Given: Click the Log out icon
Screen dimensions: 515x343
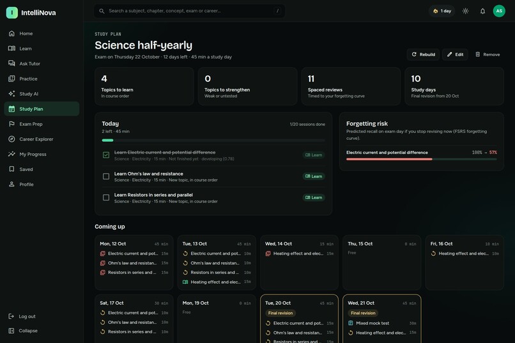Looking at the screenshot, I should pos(11,316).
